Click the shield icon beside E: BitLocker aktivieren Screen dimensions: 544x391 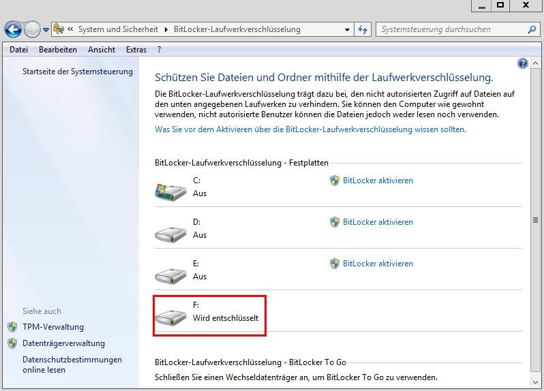335,264
